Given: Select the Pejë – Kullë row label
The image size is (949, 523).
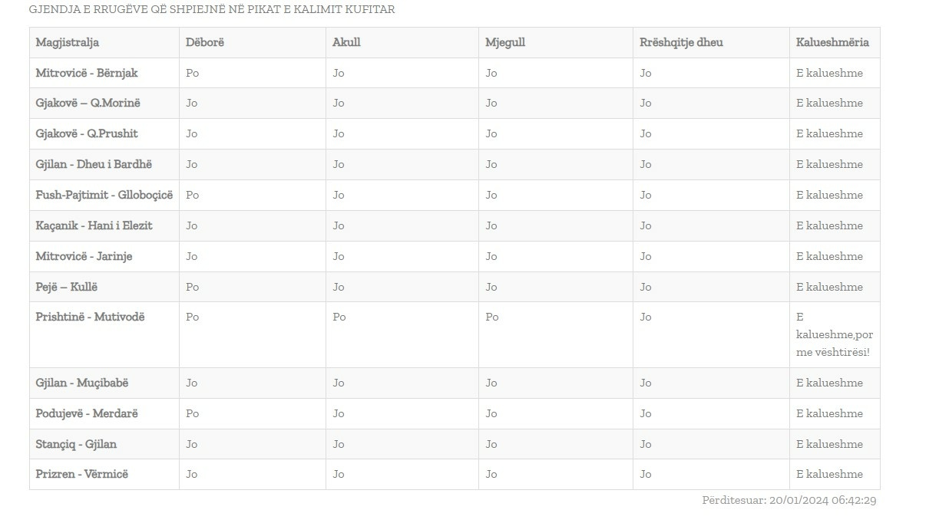Looking at the screenshot, I should (67, 288).
